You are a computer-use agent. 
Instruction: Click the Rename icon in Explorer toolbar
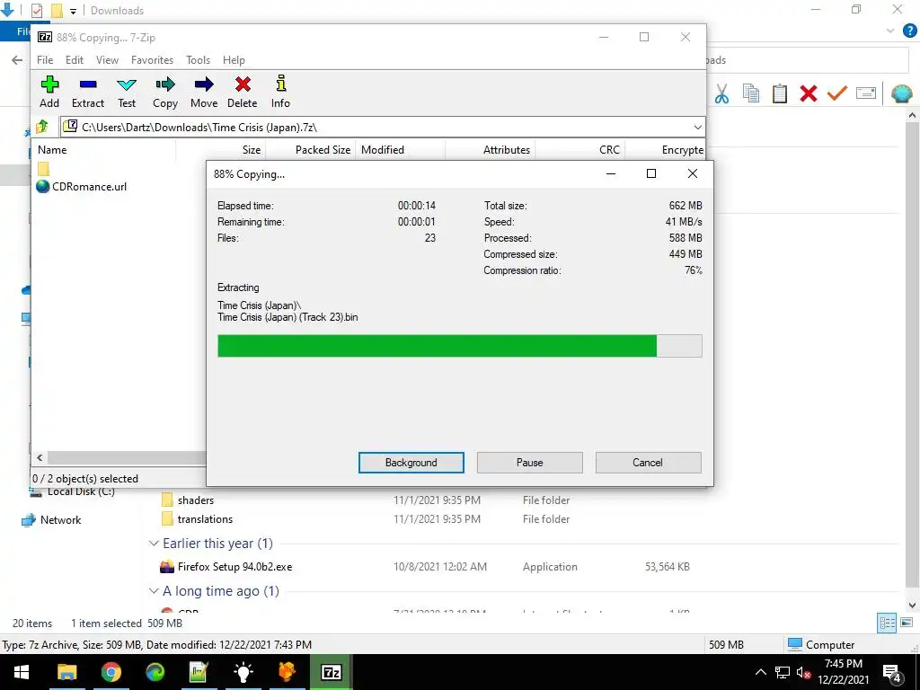pyautogui.click(x=865, y=93)
